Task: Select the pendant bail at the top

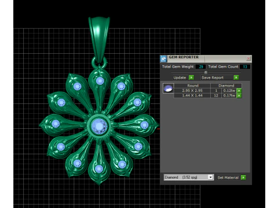Action: [99, 39]
